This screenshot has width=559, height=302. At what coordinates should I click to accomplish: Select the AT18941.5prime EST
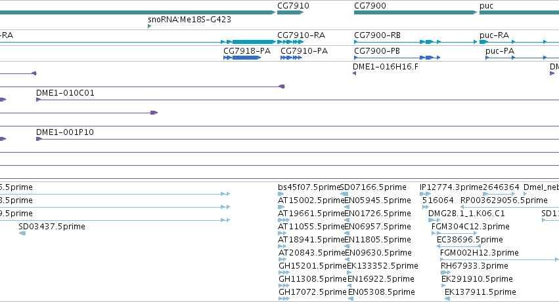[x=311, y=239]
